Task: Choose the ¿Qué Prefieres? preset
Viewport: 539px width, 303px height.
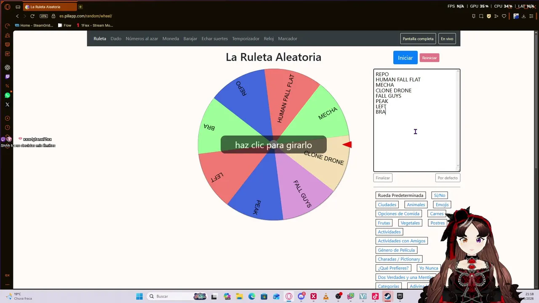Action: click(x=393, y=268)
